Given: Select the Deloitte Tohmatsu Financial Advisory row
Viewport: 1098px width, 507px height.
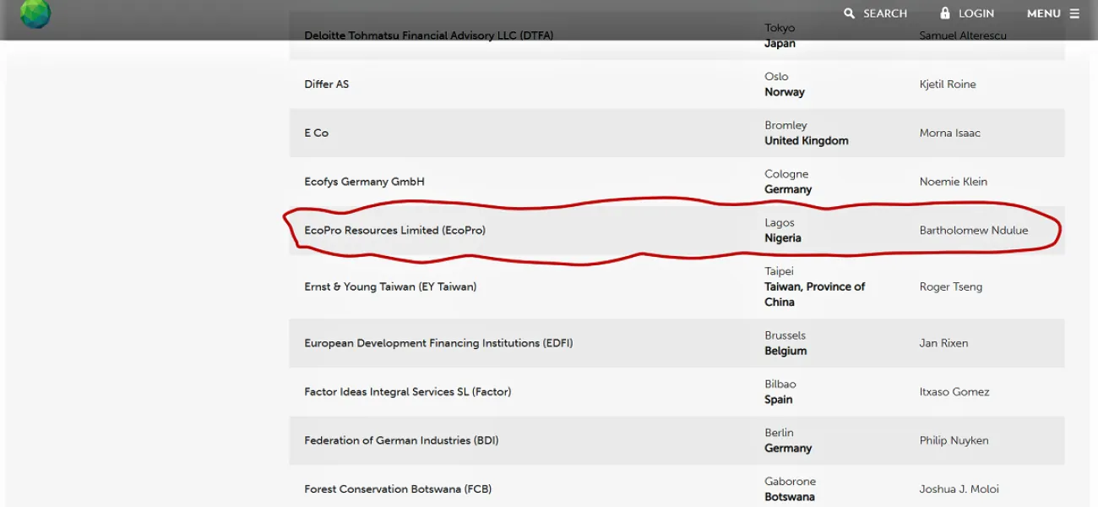Looking at the screenshot, I should (x=429, y=35).
